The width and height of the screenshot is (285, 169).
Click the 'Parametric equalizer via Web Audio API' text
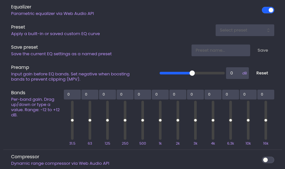52,14
